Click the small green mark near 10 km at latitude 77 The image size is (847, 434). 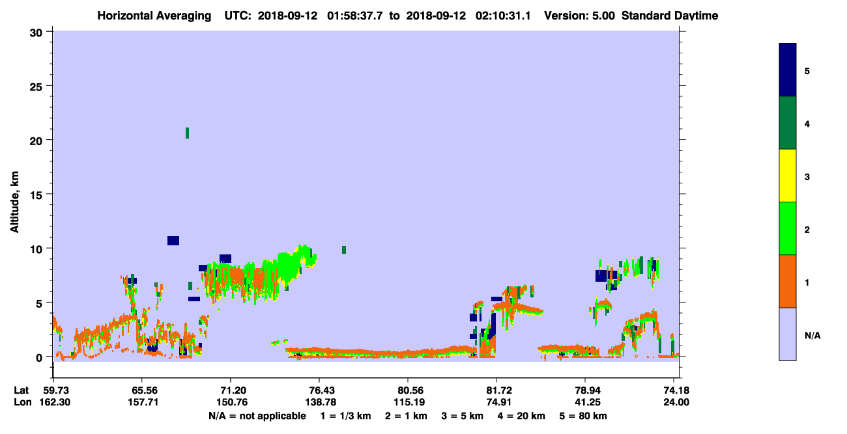344,250
